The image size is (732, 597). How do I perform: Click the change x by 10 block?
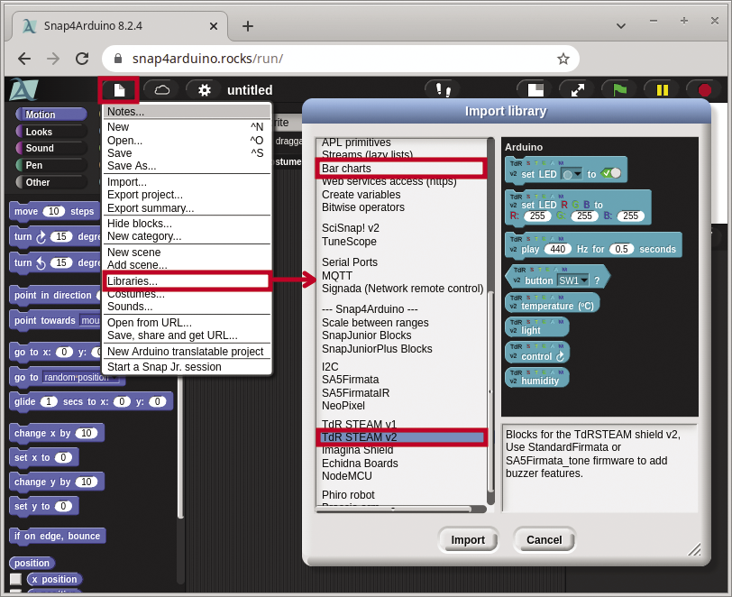pyautogui.click(x=57, y=433)
